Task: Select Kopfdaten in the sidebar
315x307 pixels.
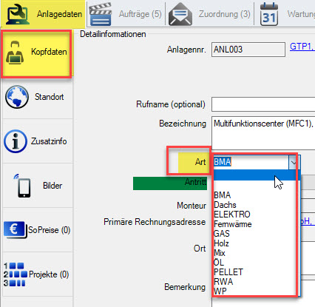Action: [36, 54]
